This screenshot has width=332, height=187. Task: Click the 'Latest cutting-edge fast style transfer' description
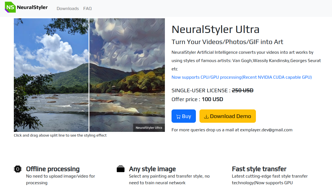click(270, 180)
